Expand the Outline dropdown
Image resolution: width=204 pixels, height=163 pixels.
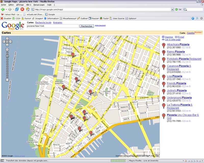pyautogui.click(x=83, y=18)
